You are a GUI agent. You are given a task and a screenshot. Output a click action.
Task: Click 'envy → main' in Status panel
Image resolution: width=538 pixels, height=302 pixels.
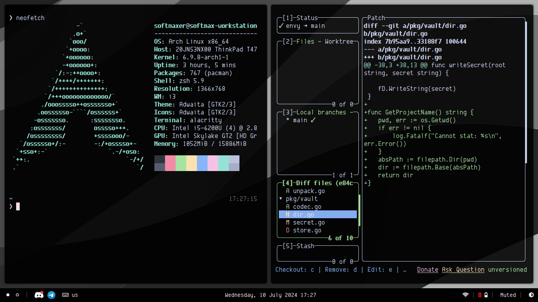(305, 26)
